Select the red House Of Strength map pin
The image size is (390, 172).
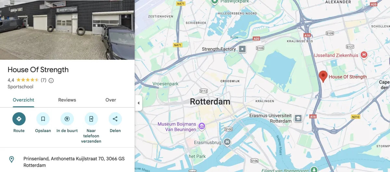(x=323, y=76)
